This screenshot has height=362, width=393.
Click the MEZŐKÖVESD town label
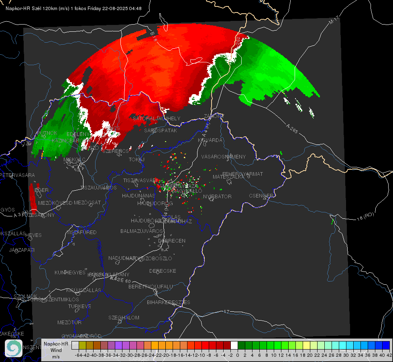coord(55,203)
